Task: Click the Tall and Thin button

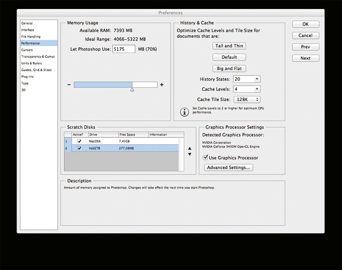Action: [x=229, y=46]
